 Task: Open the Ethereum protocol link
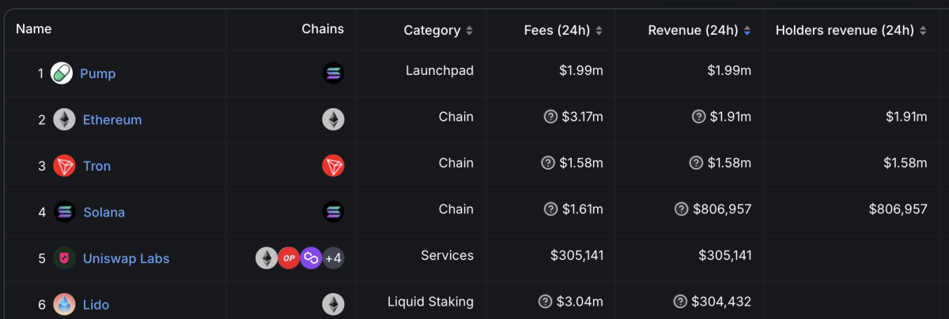[112, 120]
